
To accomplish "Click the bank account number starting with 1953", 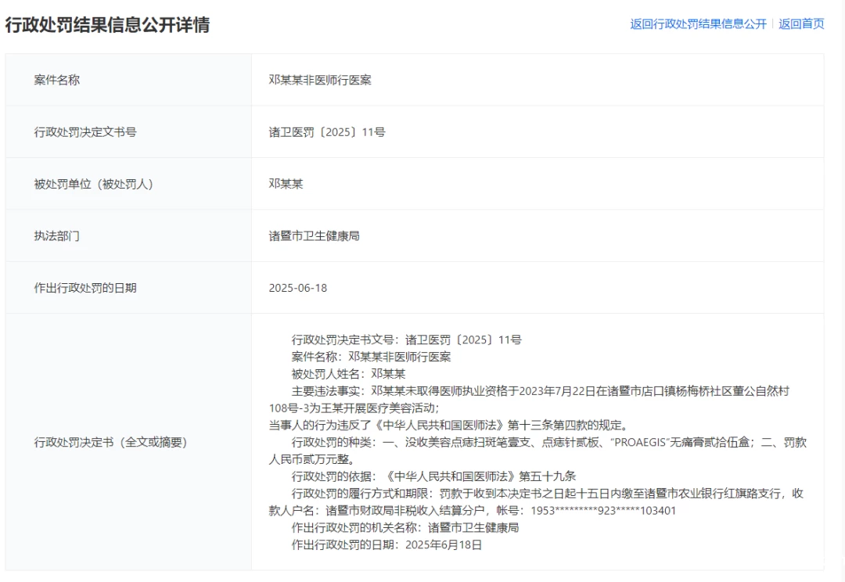I will (603, 511).
